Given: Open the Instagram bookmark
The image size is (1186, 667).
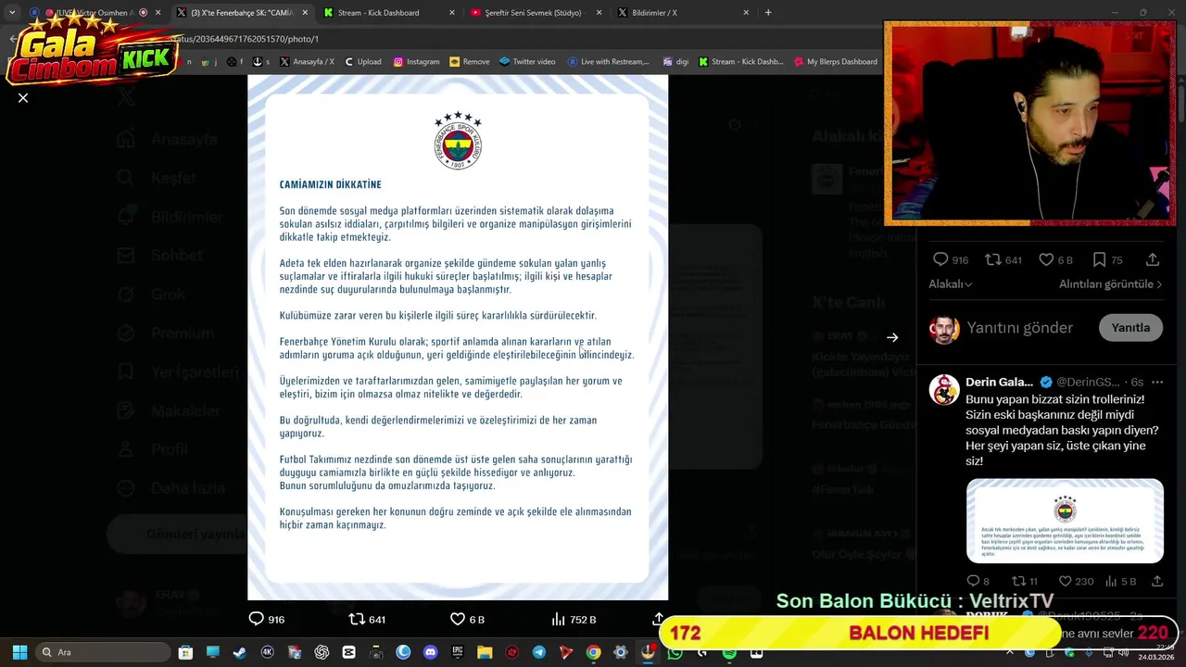Looking at the screenshot, I should tap(416, 61).
